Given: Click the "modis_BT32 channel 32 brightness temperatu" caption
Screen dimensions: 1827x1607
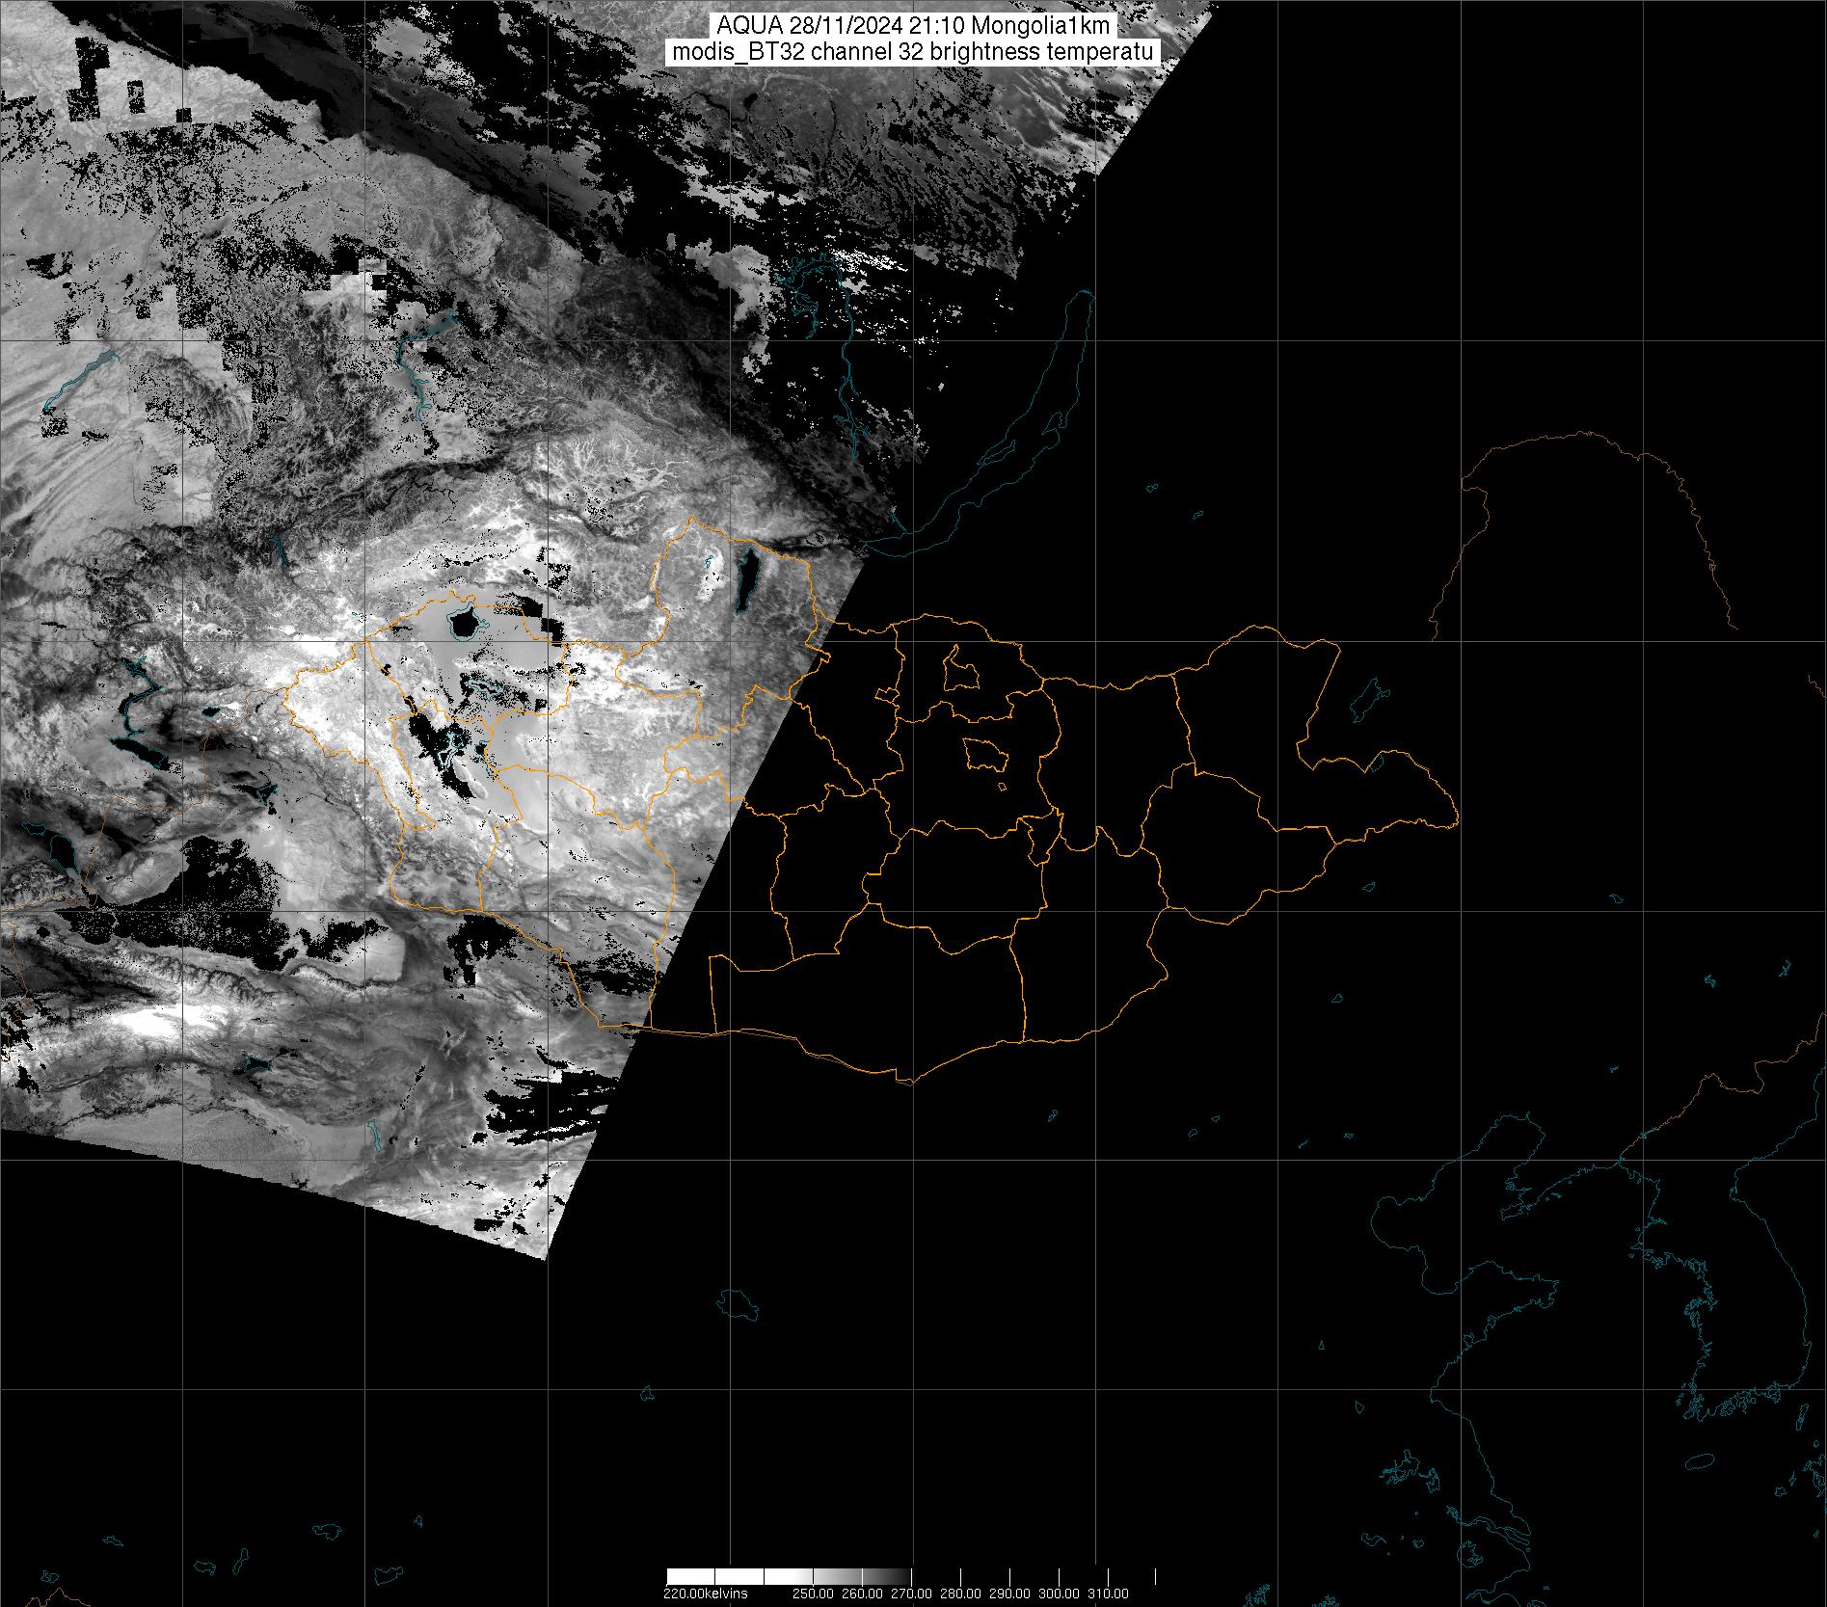Looking at the screenshot, I should [x=912, y=52].
